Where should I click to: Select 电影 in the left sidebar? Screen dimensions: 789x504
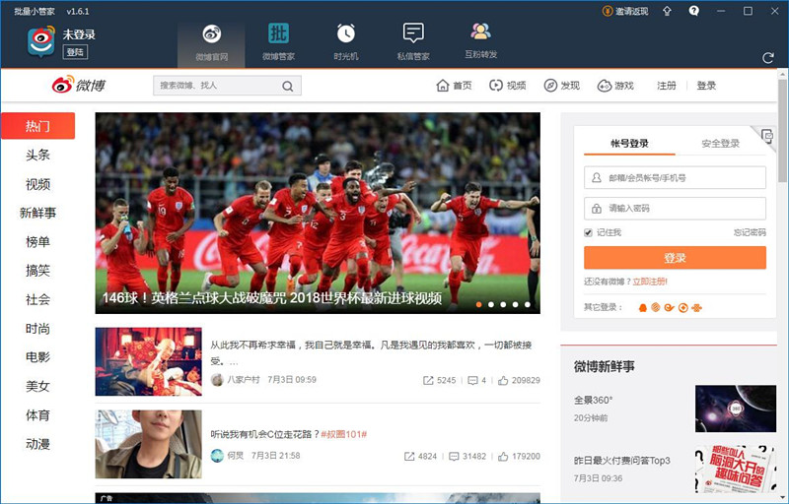coord(37,357)
